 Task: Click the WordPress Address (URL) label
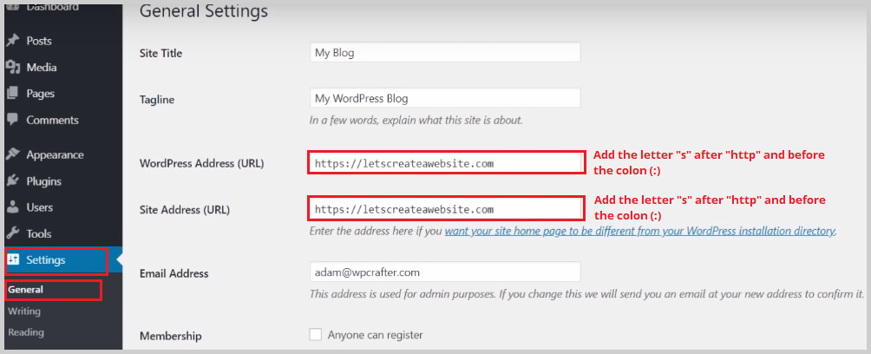tap(201, 164)
